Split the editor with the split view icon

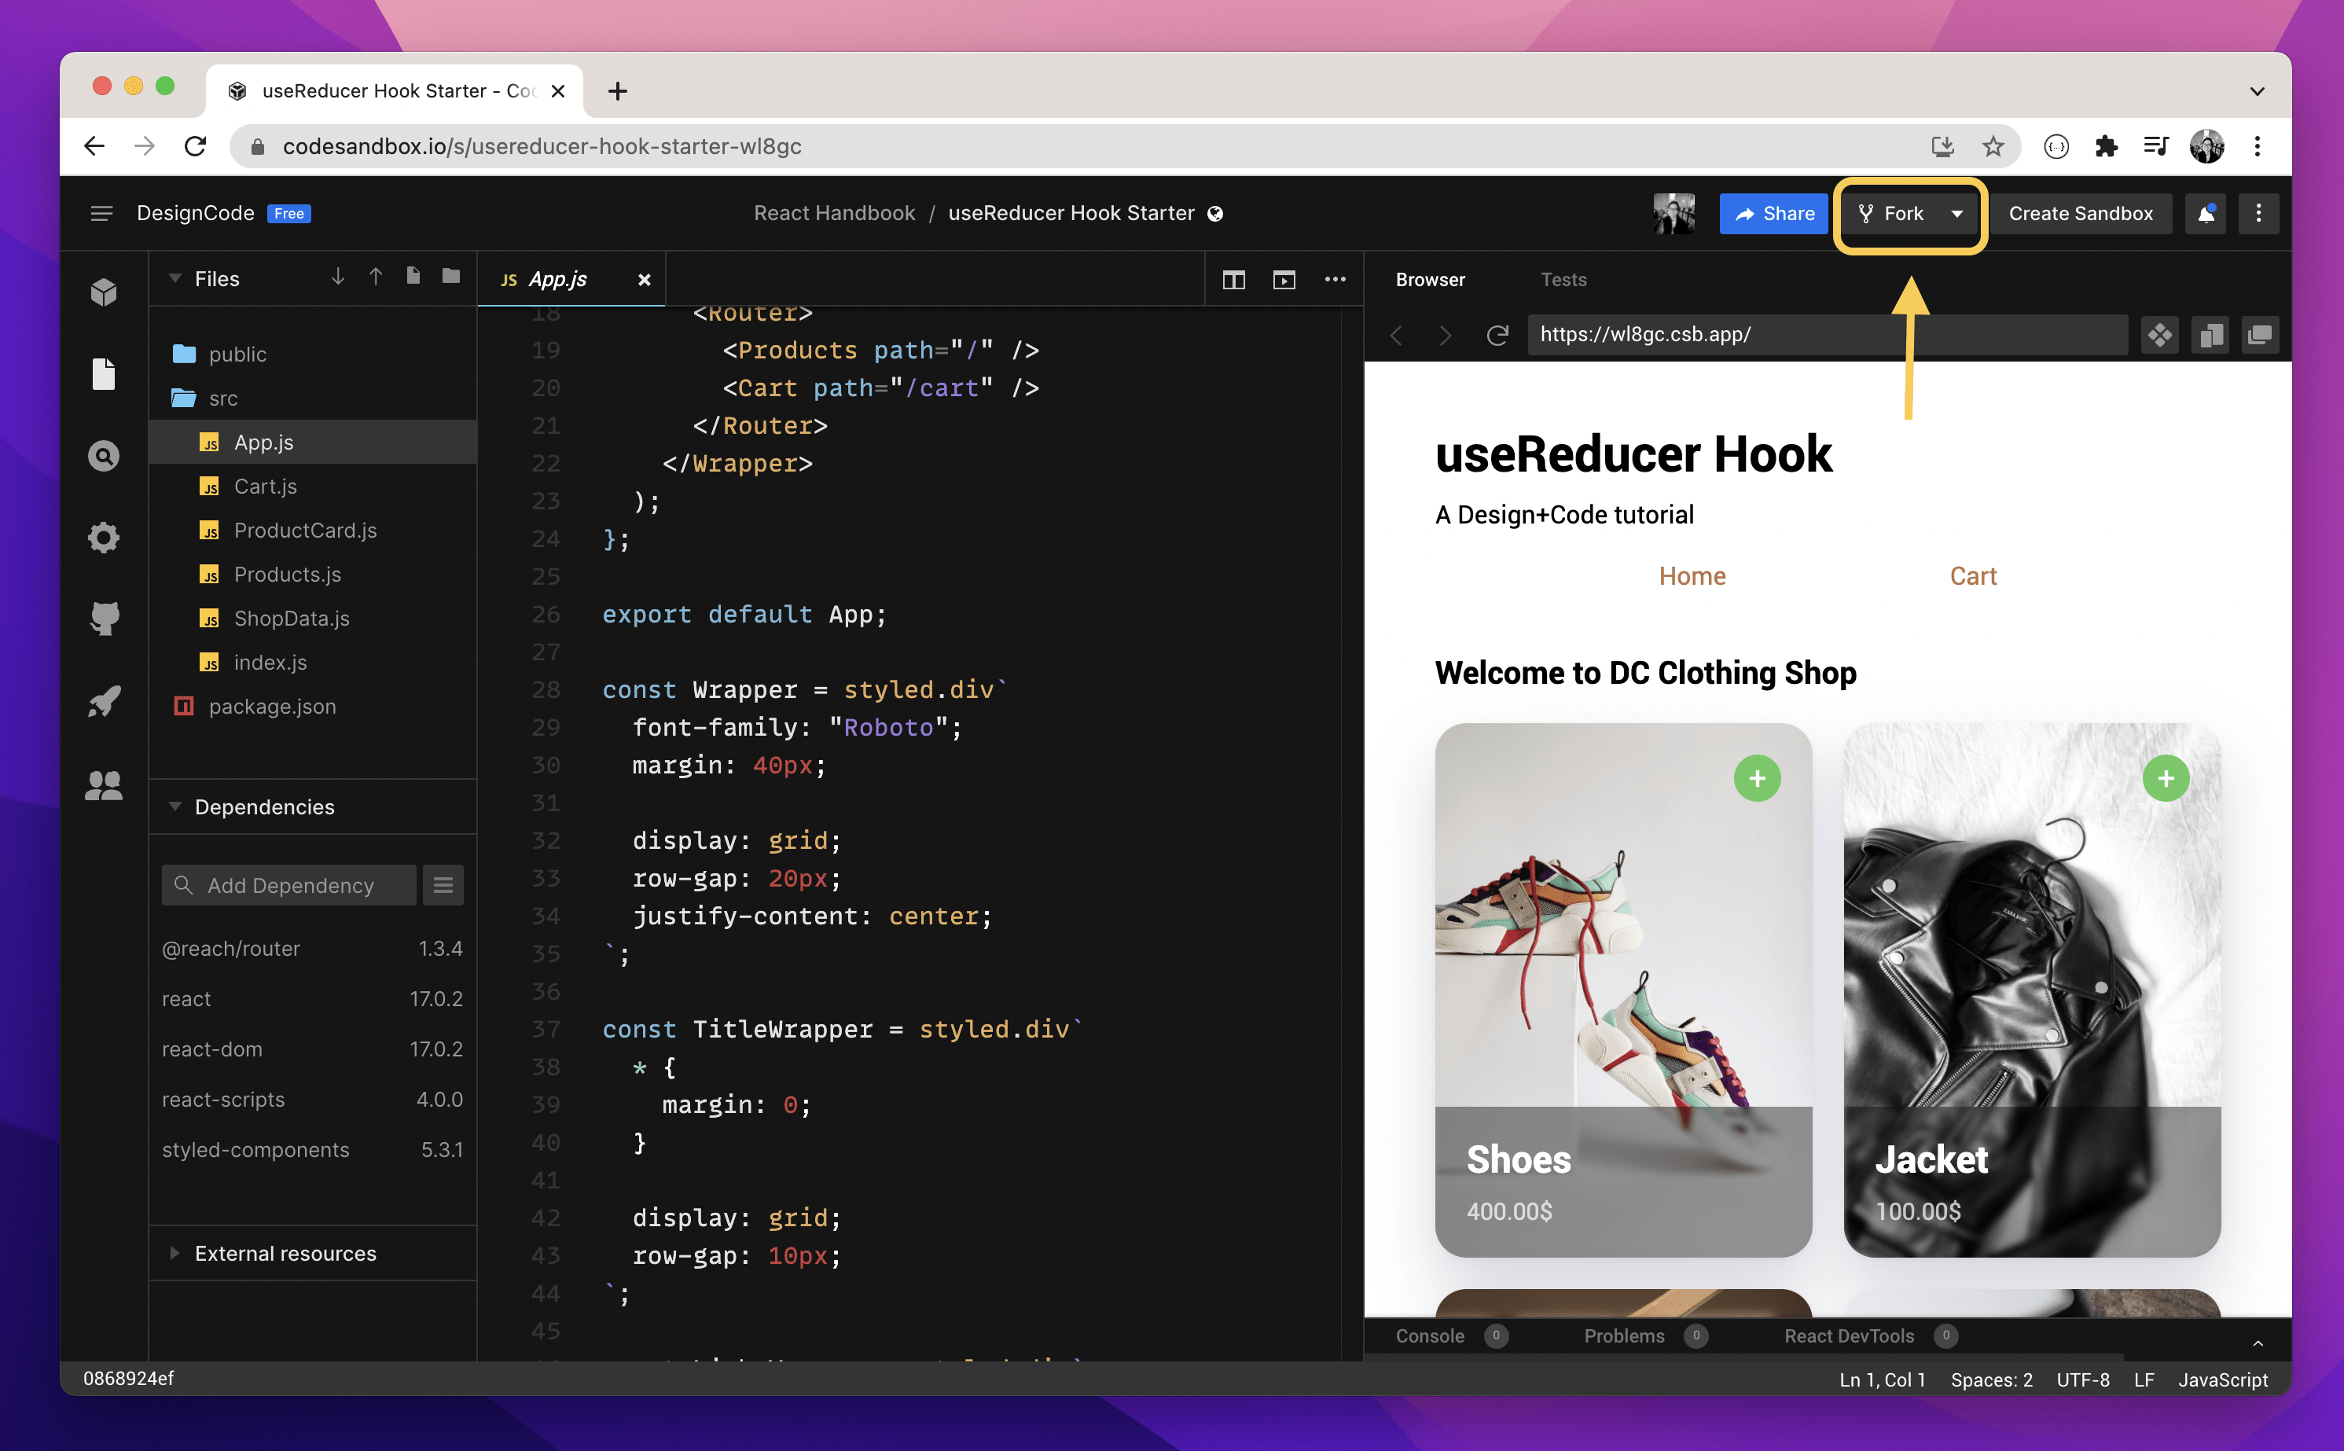point(1233,279)
